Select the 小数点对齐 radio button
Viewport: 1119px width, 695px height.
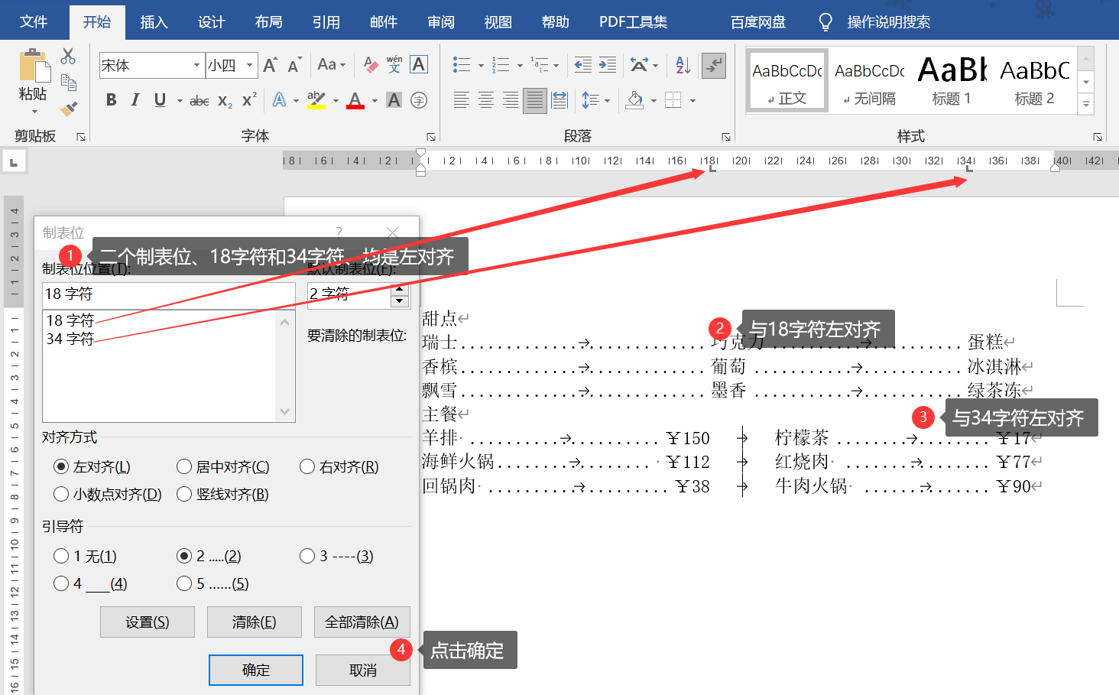tap(61, 494)
